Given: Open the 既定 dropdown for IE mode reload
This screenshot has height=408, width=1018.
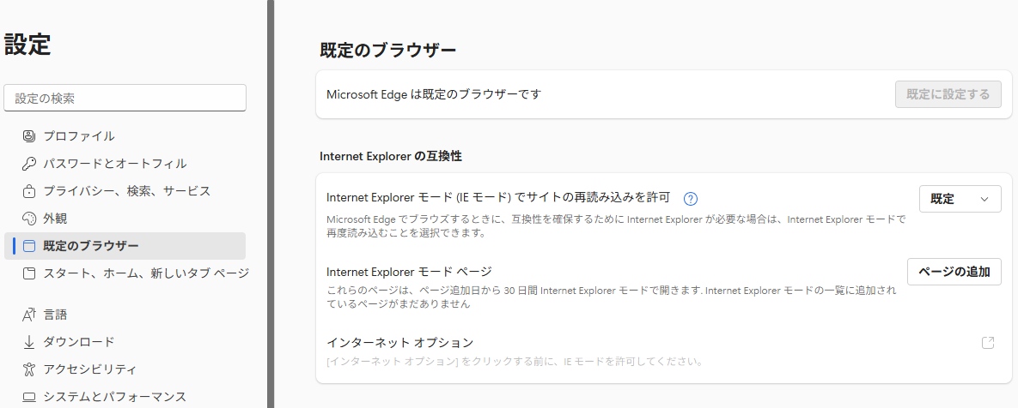Looking at the screenshot, I should click(x=959, y=199).
